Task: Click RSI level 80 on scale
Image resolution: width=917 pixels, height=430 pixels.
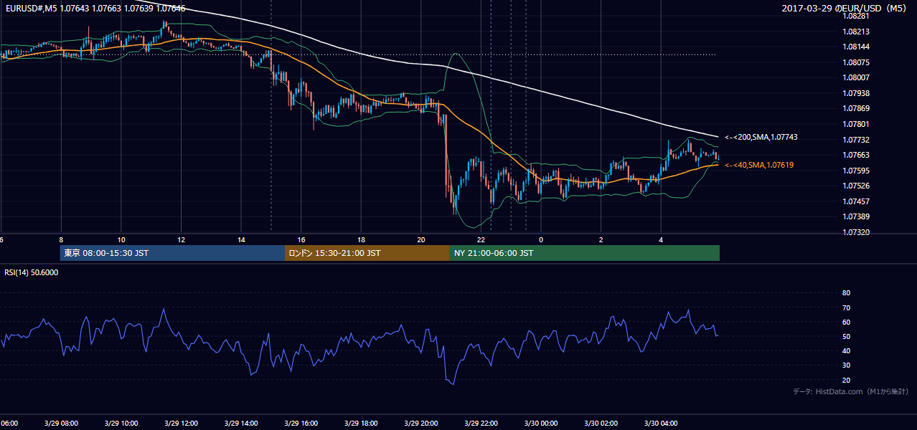Action: point(846,293)
